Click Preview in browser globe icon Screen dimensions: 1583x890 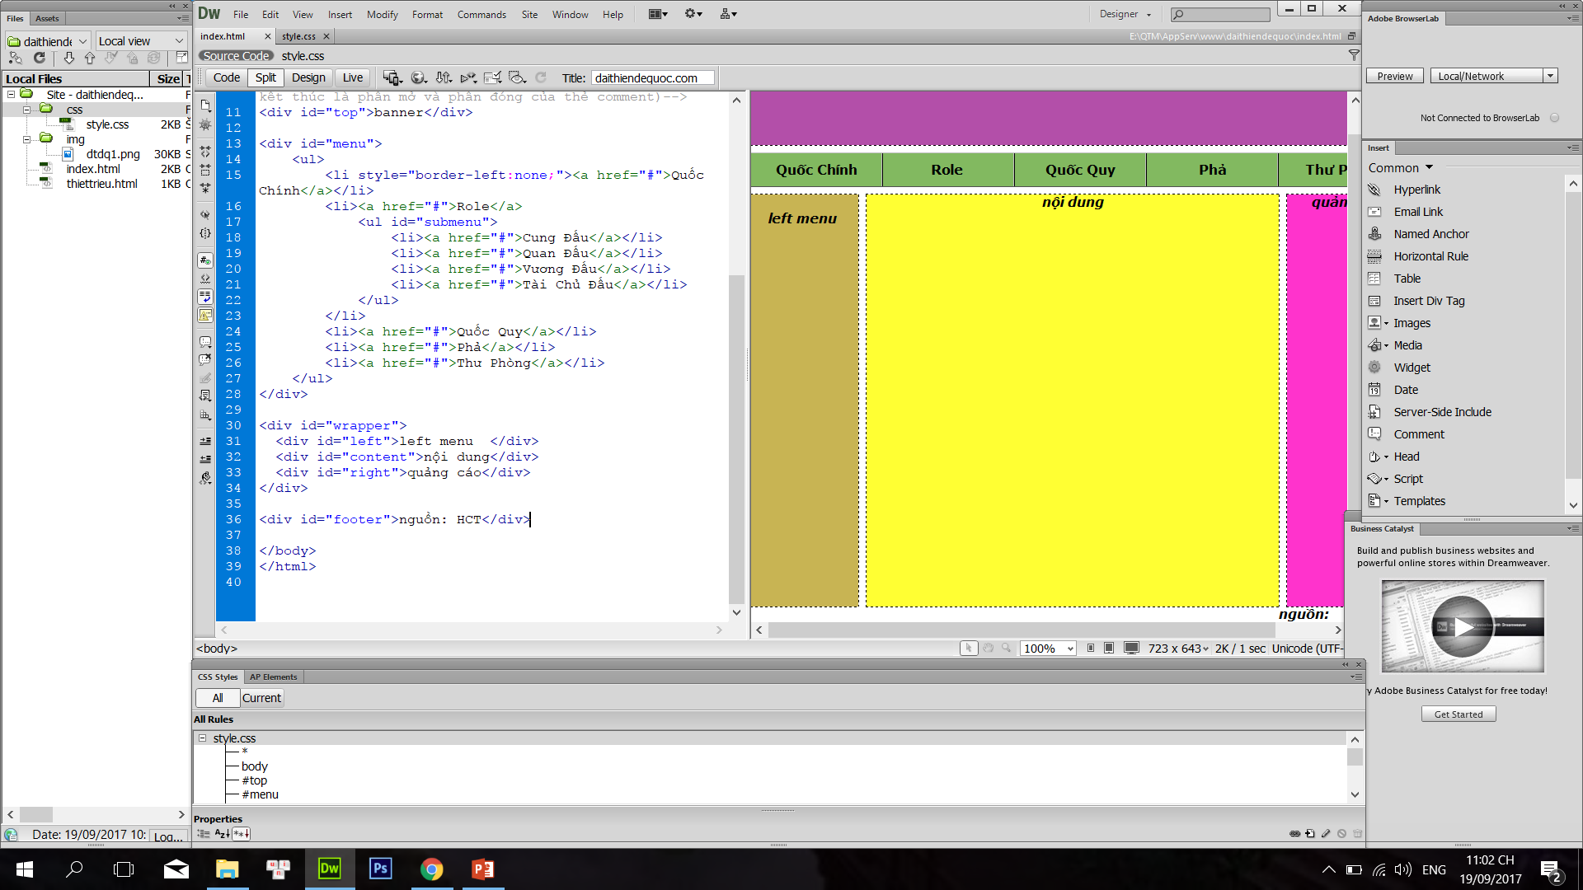click(x=419, y=77)
